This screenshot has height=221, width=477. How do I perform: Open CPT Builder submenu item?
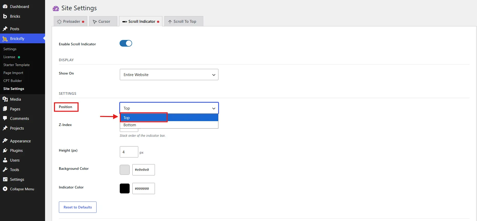[13, 81]
